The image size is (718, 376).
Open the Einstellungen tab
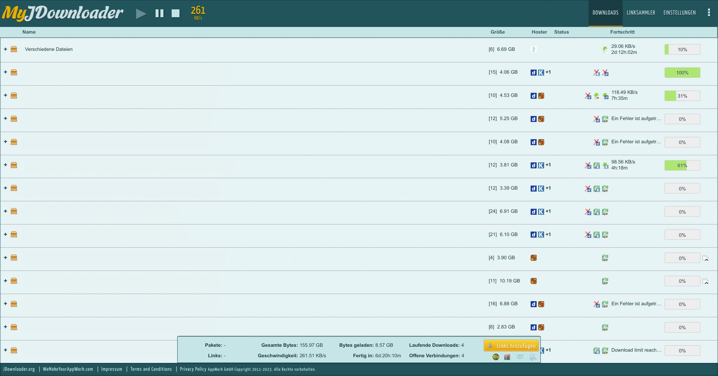679,13
